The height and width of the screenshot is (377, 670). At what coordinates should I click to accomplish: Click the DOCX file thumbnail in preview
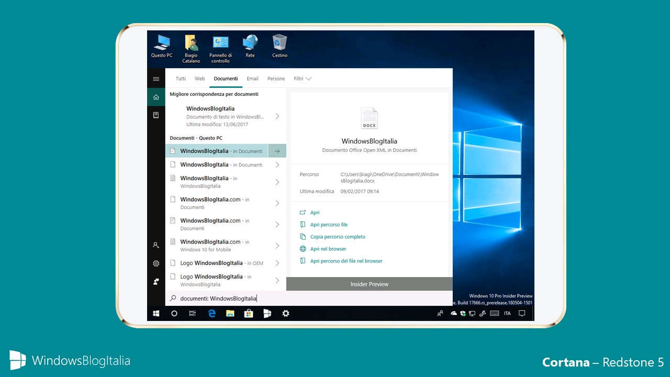[x=369, y=118]
